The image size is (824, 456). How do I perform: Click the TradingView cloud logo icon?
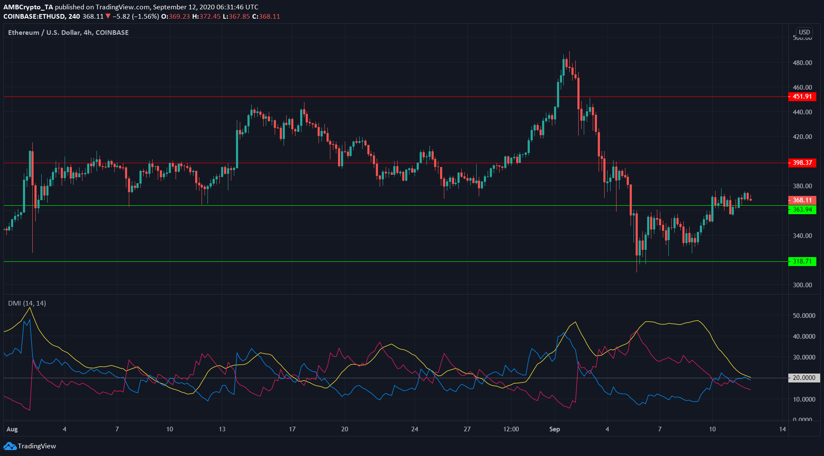10,446
